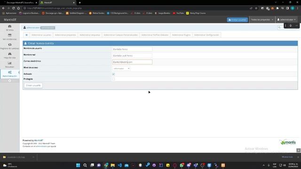Switch to Administrar proyectos tab
Image resolution: width=301 pixels, height=169 pixels.
pos(65,35)
